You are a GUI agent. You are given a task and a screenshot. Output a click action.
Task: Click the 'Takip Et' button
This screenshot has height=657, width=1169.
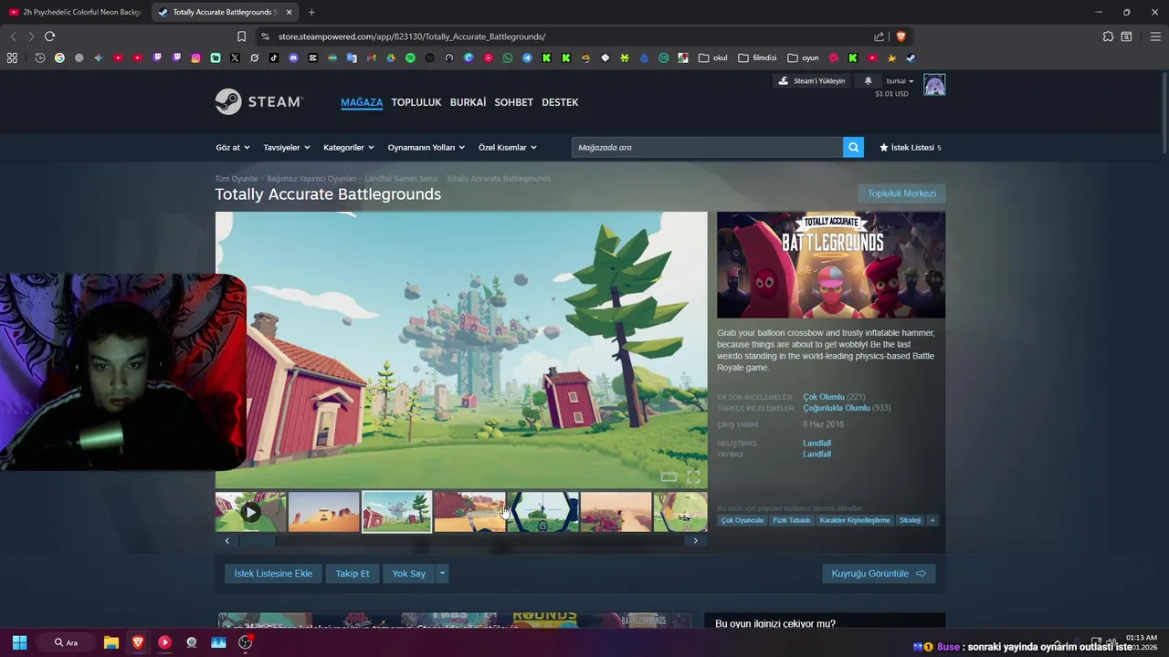point(353,573)
